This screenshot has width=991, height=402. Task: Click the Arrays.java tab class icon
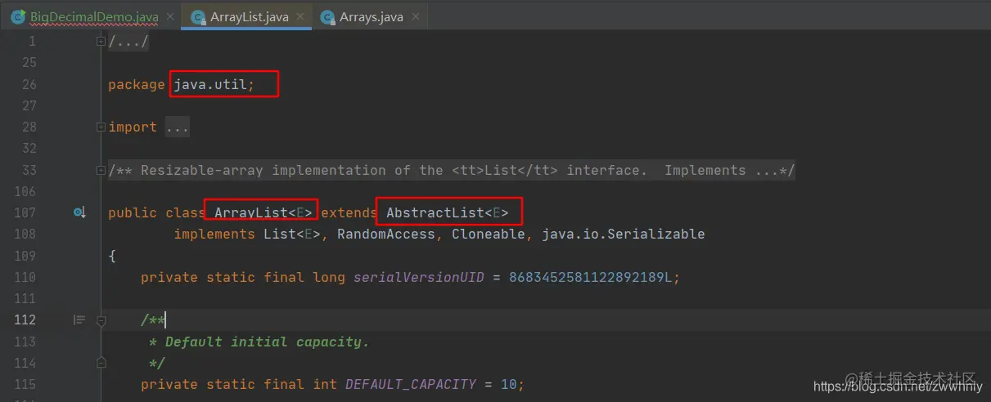click(x=327, y=16)
